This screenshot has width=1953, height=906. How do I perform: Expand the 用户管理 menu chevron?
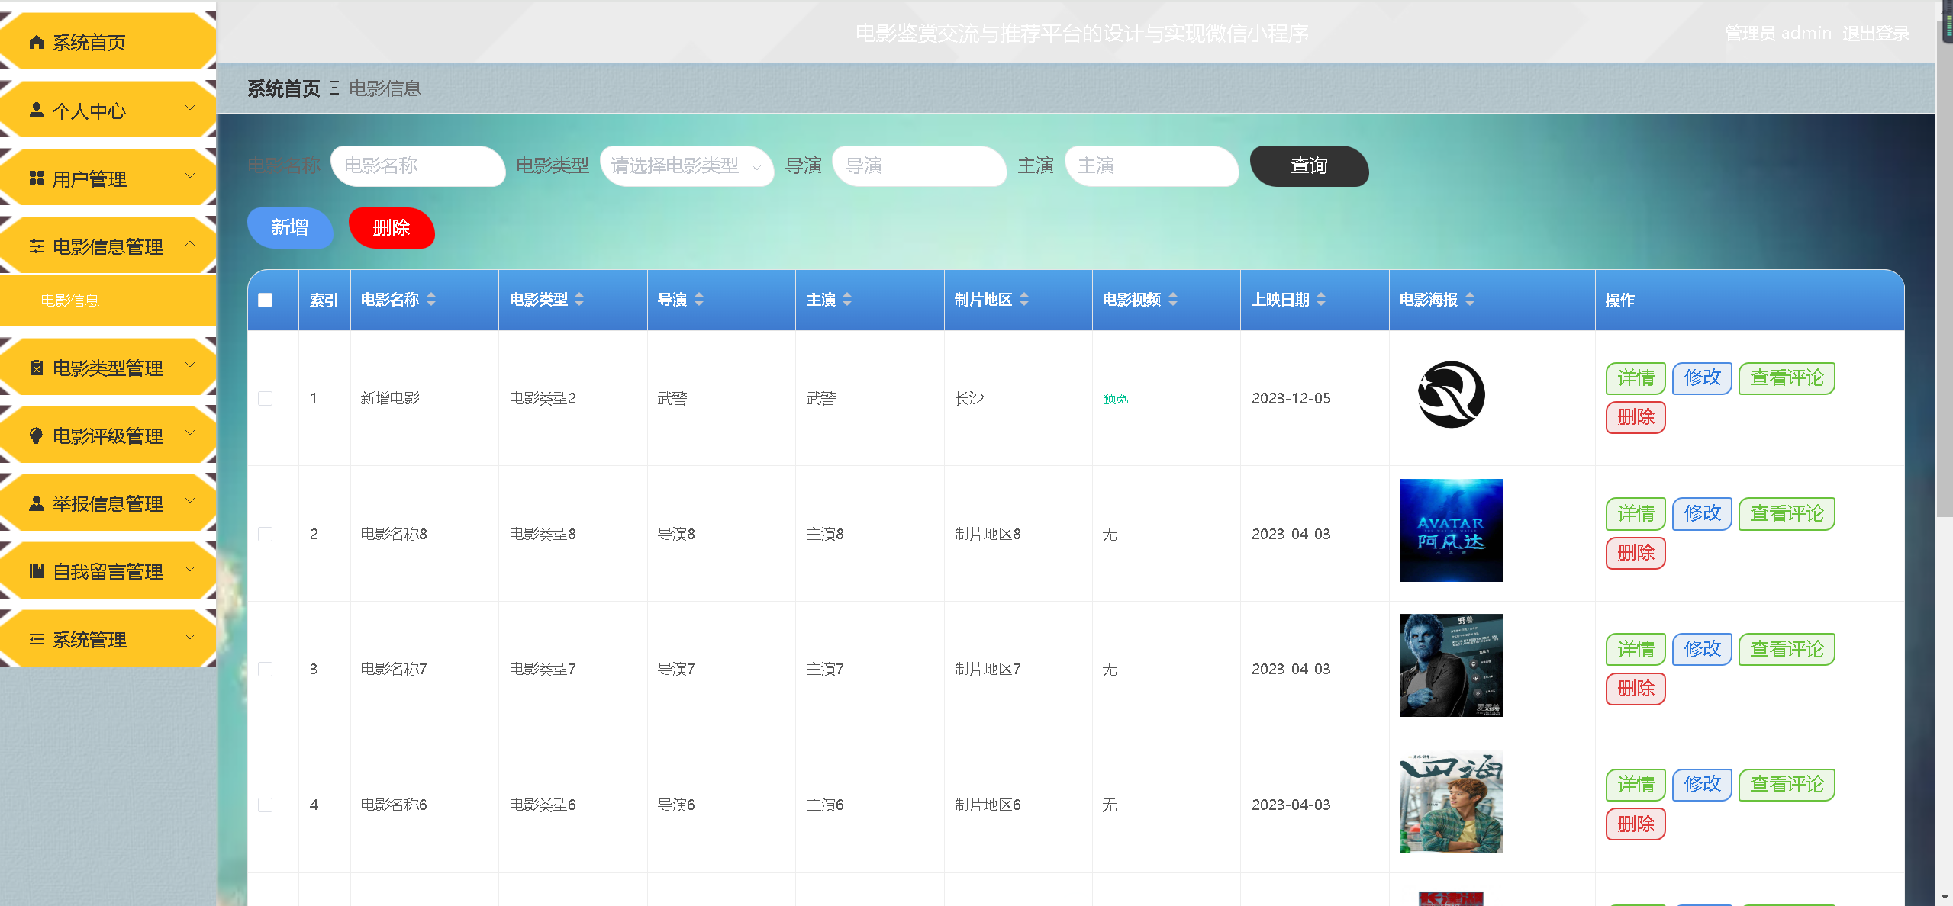tap(190, 176)
